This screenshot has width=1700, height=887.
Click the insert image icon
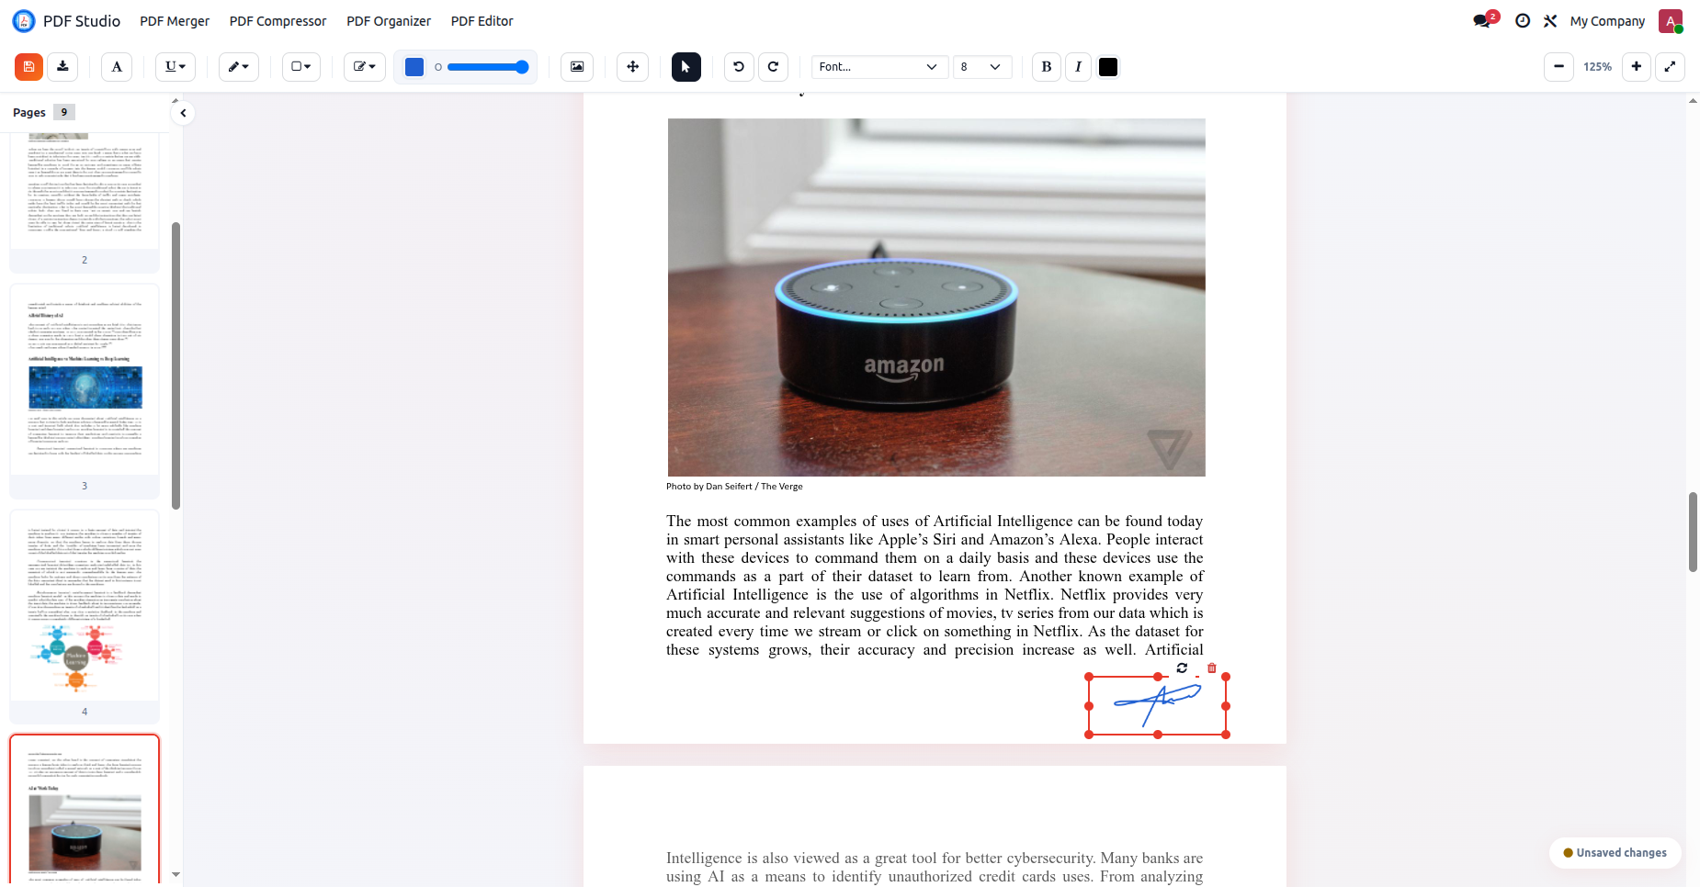click(577, 67)
